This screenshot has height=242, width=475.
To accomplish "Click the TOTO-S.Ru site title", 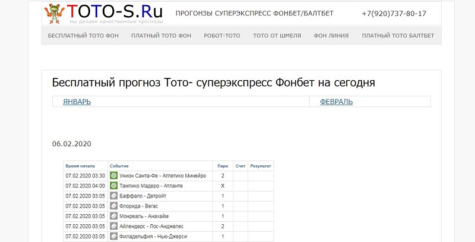I will [x=115, y=12].
